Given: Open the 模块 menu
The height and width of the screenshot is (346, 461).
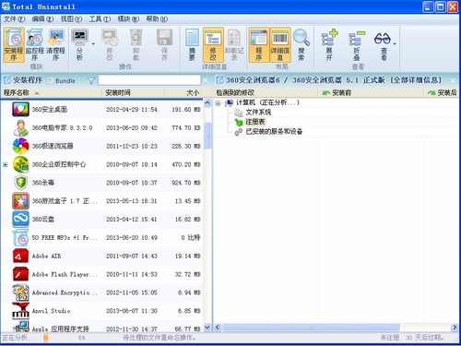Looking at the screenshot, I should point(128,19).
